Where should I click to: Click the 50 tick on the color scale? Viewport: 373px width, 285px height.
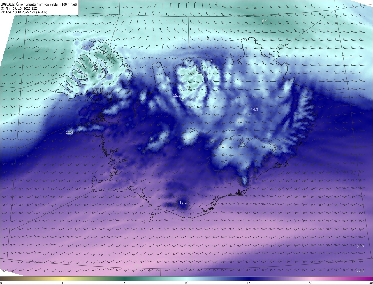tap(371, 283)
